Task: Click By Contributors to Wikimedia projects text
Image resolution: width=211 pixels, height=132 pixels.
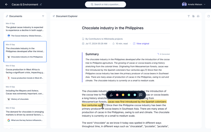Action: point(104,39)
